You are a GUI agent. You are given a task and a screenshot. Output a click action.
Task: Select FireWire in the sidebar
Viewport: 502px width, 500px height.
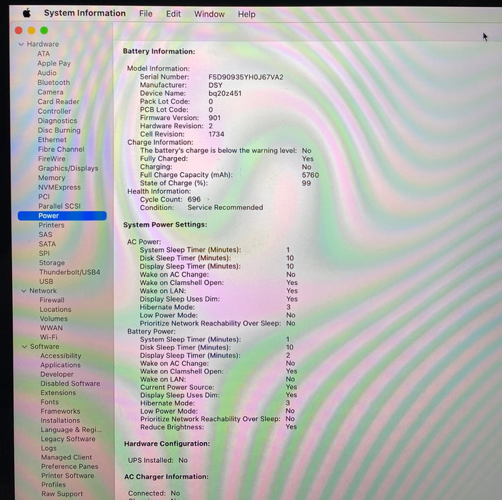coord(51,159)
